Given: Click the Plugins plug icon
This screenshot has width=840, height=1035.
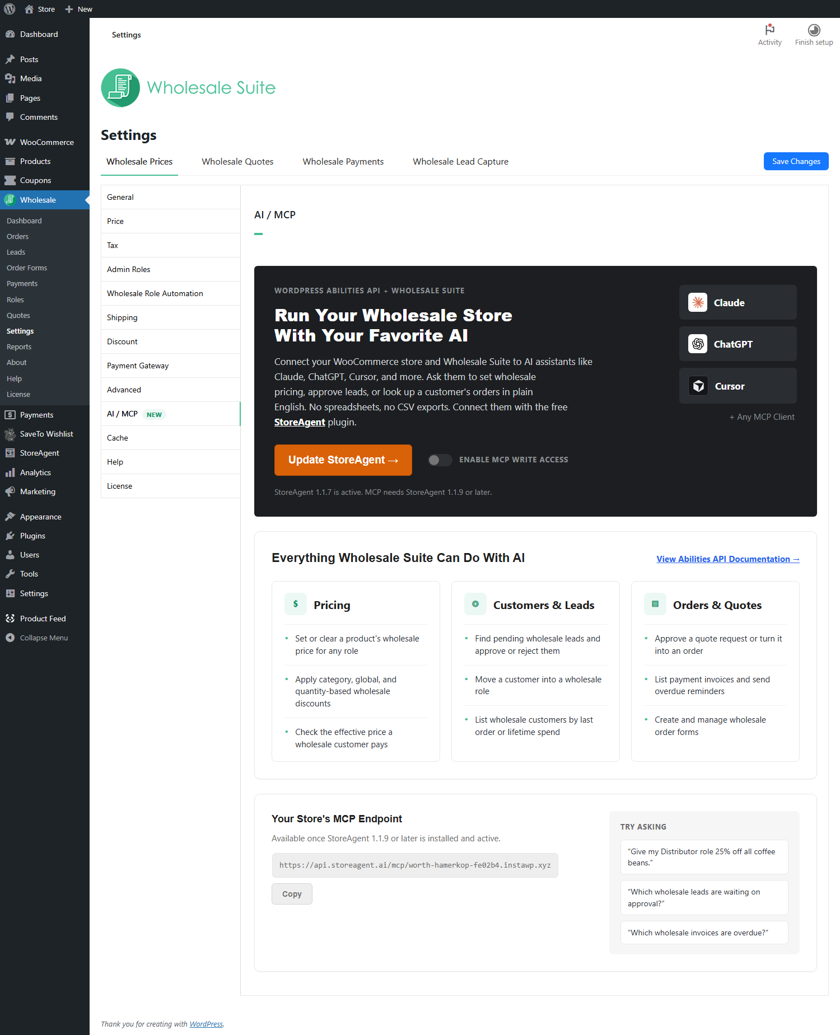Looking at the screenshot, I should point(10,536).
